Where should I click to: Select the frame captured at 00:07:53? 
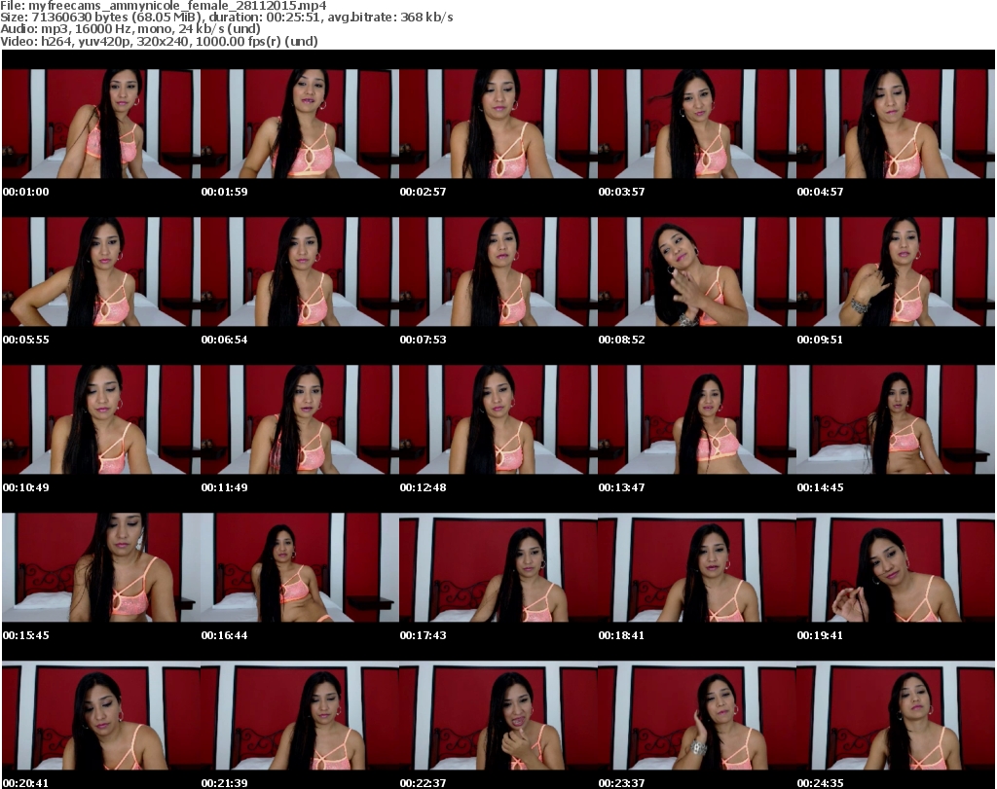[498, 271]
